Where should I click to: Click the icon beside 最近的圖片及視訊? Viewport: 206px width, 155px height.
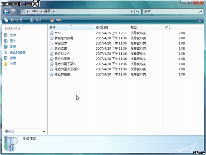tap(52, 69)
